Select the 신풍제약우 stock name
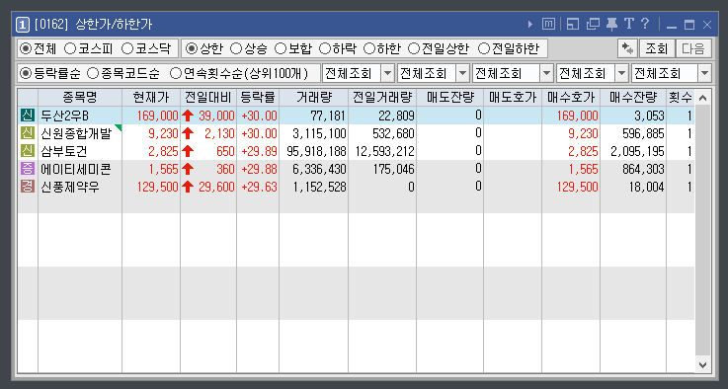The width and height of the screenshot is (728, 389). tap(70, 187)
